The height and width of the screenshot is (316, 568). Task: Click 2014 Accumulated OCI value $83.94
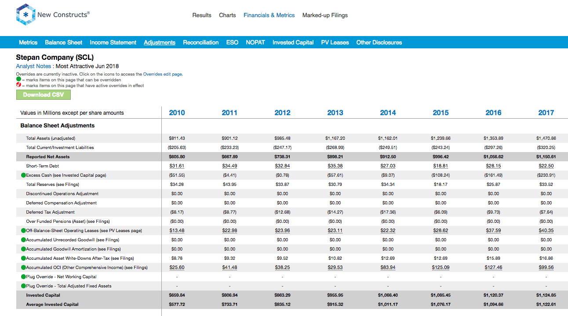click(388, 268)
